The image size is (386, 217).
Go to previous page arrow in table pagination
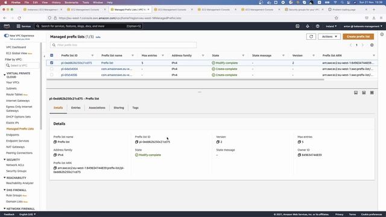coord(351,45)
